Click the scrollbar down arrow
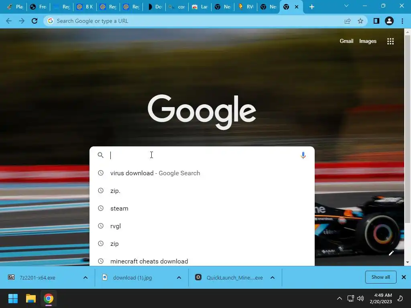The image size is (411, 308). (407, 262)
